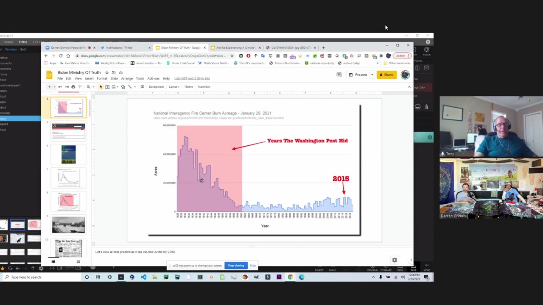Screen dimensions: 543x305
Task: Click the cloud document status icon
Action: coord(120,73)
